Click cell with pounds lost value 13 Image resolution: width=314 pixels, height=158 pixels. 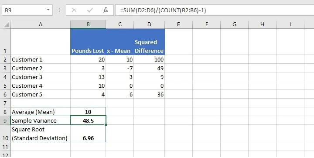click(88, 77)
